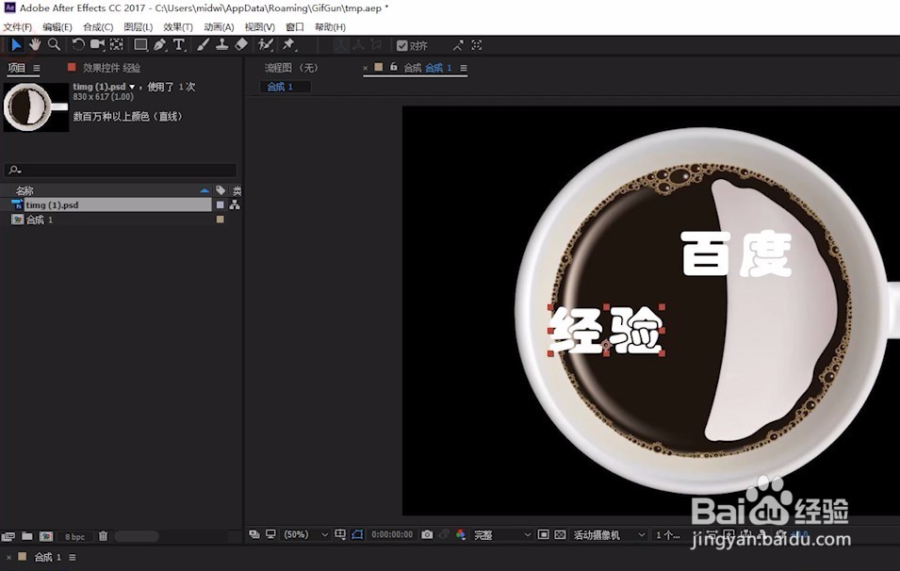The width and height of the screenshot is (900, 571).
Task: Switch to the 项目 panel tab
Action: 16,68
